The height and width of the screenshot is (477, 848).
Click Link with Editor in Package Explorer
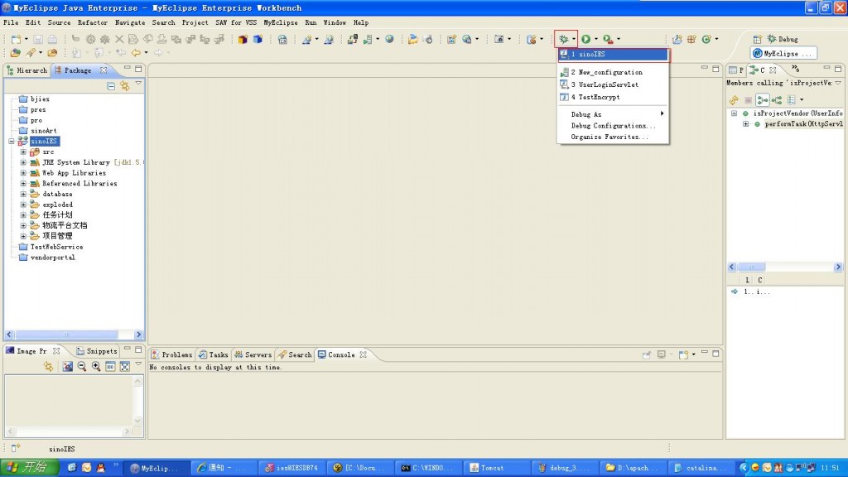pos(125,86)
